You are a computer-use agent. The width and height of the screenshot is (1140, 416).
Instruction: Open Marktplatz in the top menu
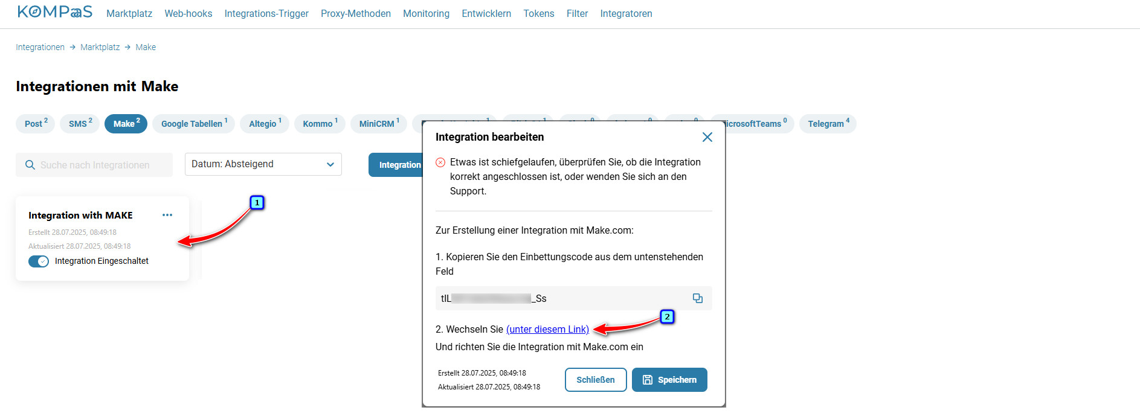pos(129,13)
